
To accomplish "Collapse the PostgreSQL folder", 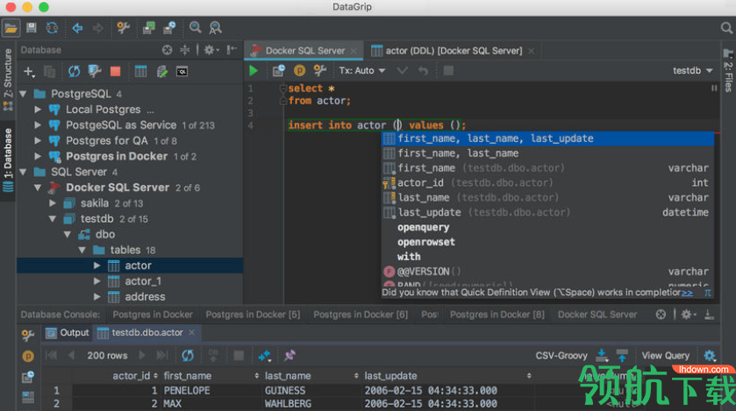I will coord(23,94).
